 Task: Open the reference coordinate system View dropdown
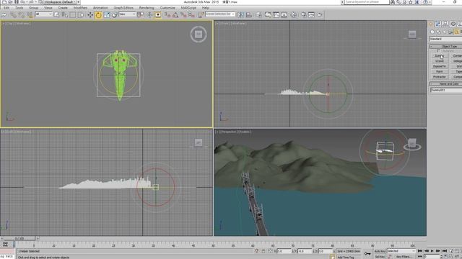coord(127,14)
